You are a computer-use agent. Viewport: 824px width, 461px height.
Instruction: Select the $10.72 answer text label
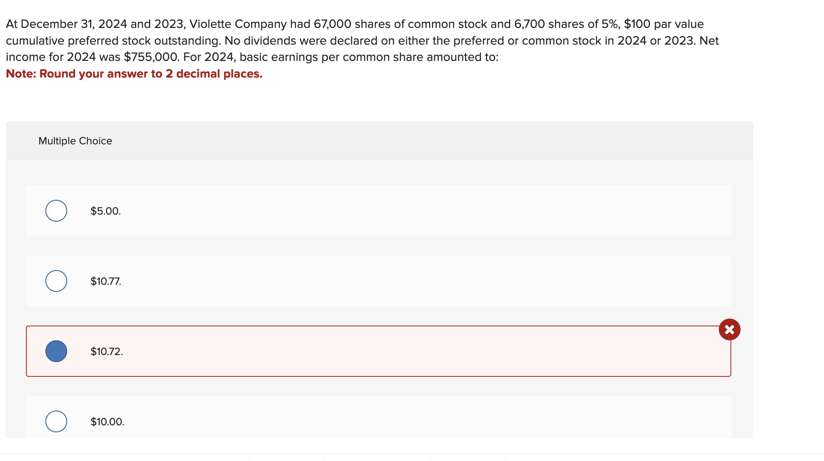pos(106,352)
